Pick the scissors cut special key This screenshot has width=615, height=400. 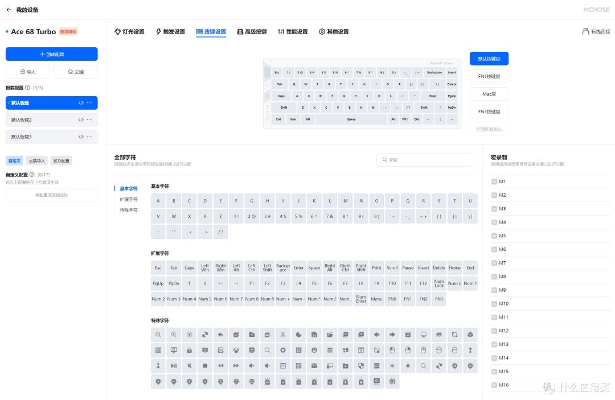coord(283,335)
